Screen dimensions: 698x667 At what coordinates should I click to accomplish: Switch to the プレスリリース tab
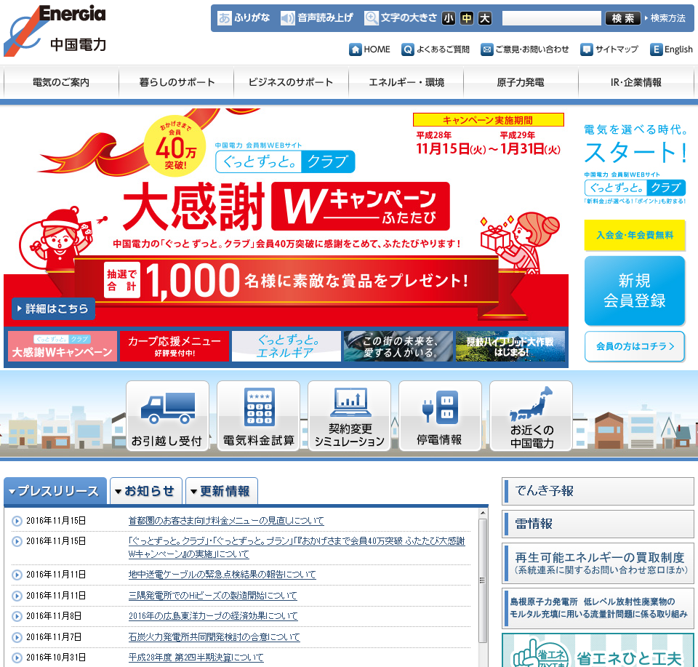(x=55, y=491)
